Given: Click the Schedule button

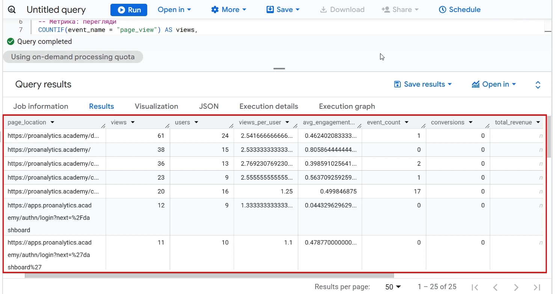Looking at the screenshot, I should tap(460, 10).
